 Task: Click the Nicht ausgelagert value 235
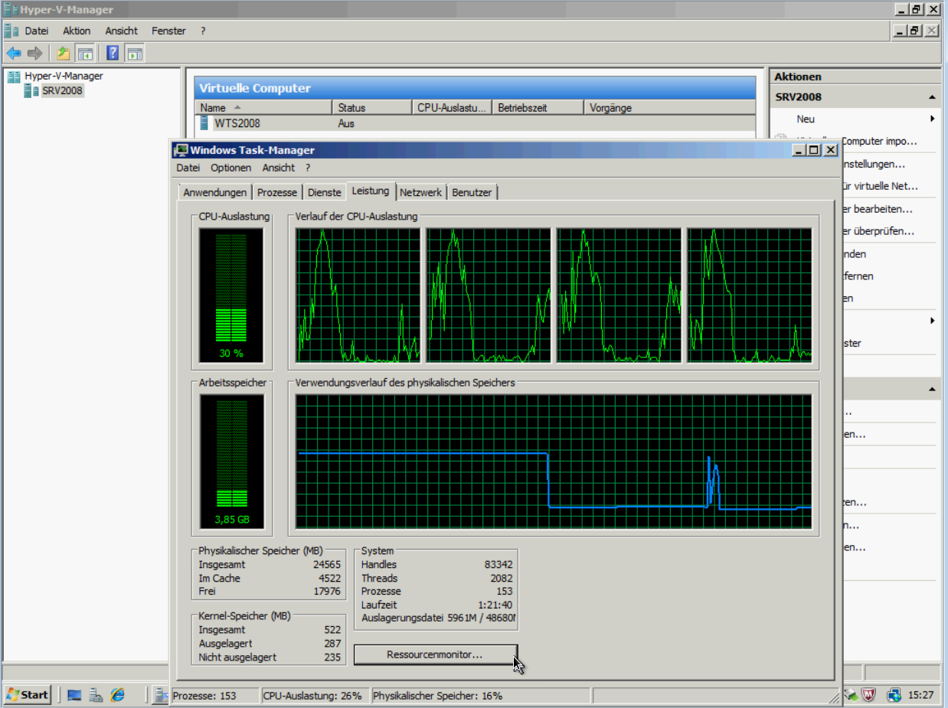[x=332, y=657]
